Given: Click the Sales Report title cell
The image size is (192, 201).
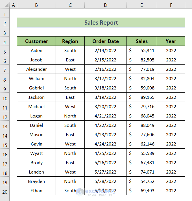Looking at the screenshot, I should coord(101,23).
